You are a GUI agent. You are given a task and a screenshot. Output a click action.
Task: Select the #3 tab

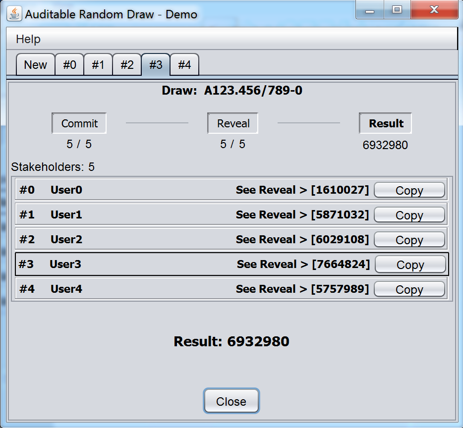click(x=156, y=64)
